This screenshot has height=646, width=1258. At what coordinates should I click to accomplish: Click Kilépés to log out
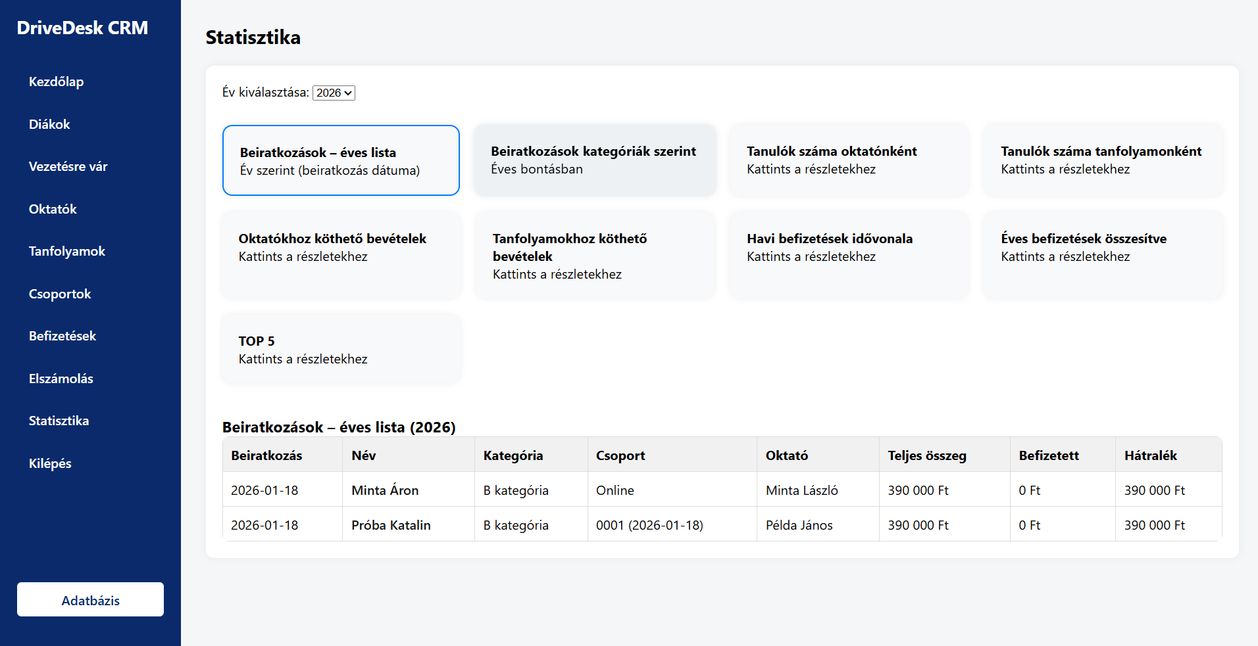pyautogui.click(x=50, y=463)
